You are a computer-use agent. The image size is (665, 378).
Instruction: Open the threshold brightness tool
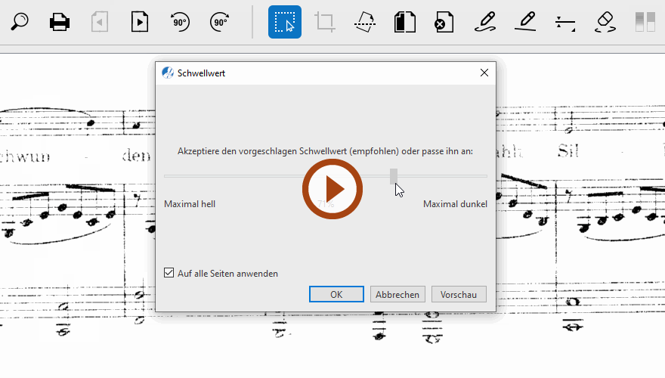[x=645, y=22]
